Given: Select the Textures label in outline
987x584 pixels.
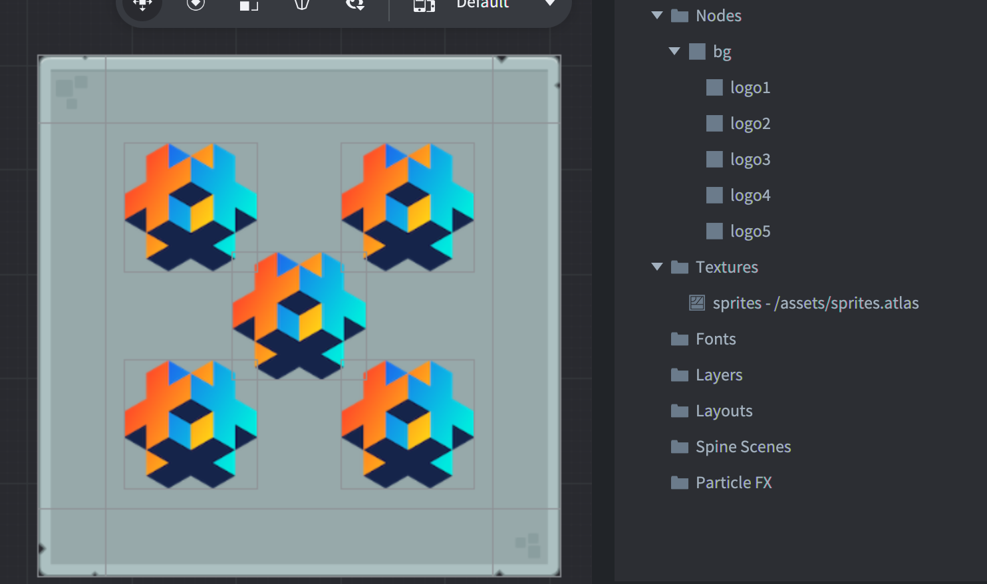Looking at the screenshot, I should point(727,267).
